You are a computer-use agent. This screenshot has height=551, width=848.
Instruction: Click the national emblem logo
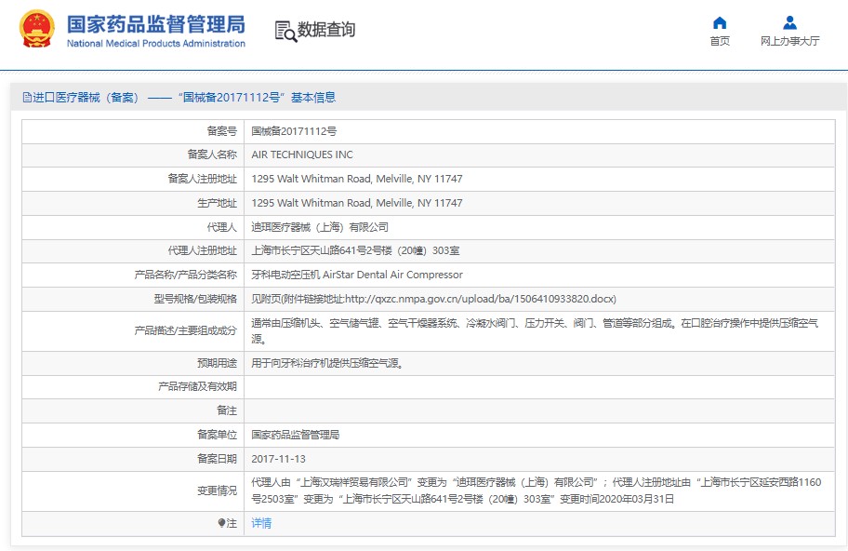tap(37, 29)
